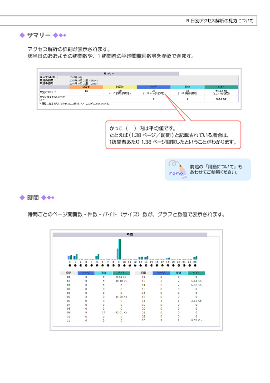The height and width of the screenshot is (383, 270).
Task: Click the サマリー table title bar
Action: [109, 74]
